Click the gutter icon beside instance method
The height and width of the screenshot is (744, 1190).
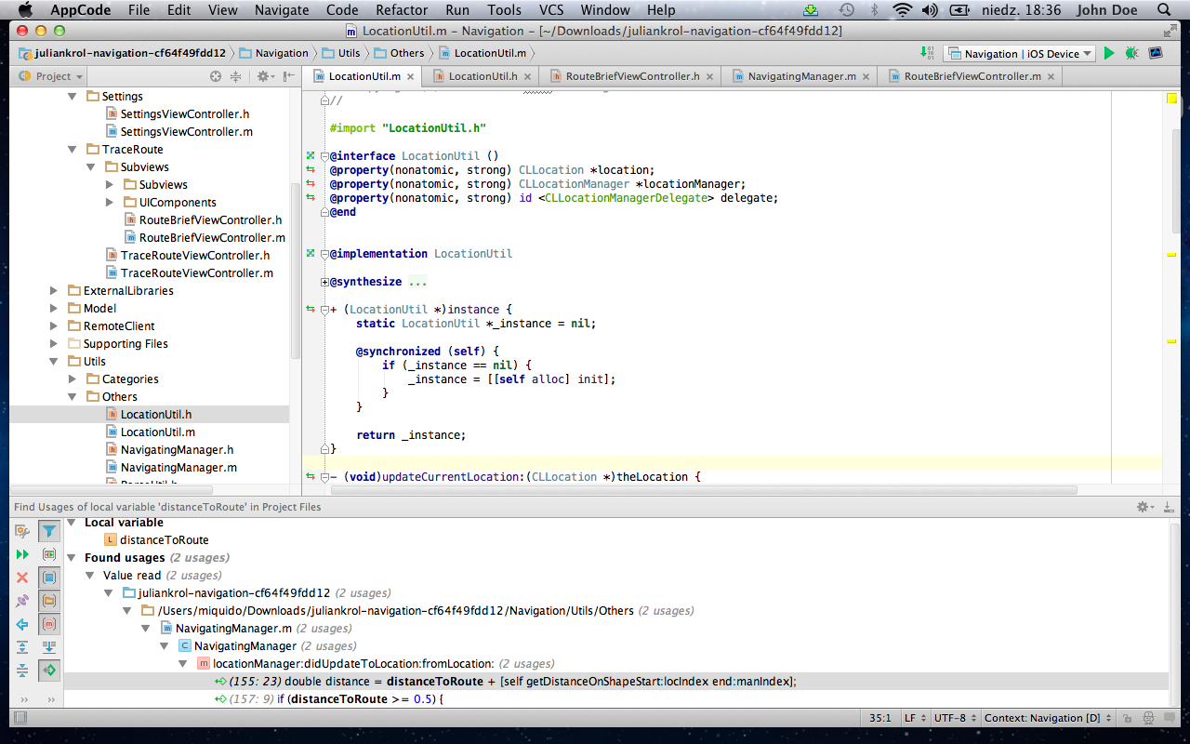311,310
